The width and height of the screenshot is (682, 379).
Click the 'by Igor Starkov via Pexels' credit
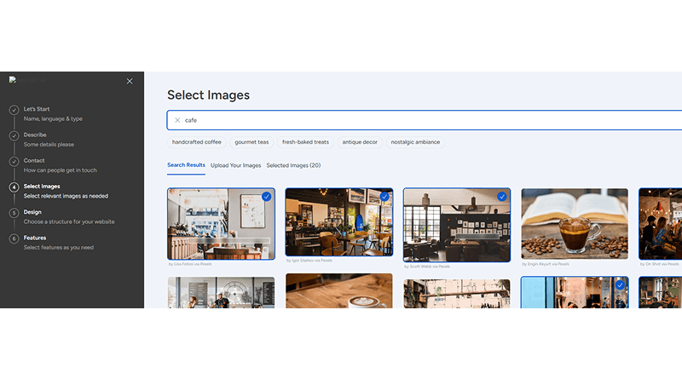(x=309, y=261)
